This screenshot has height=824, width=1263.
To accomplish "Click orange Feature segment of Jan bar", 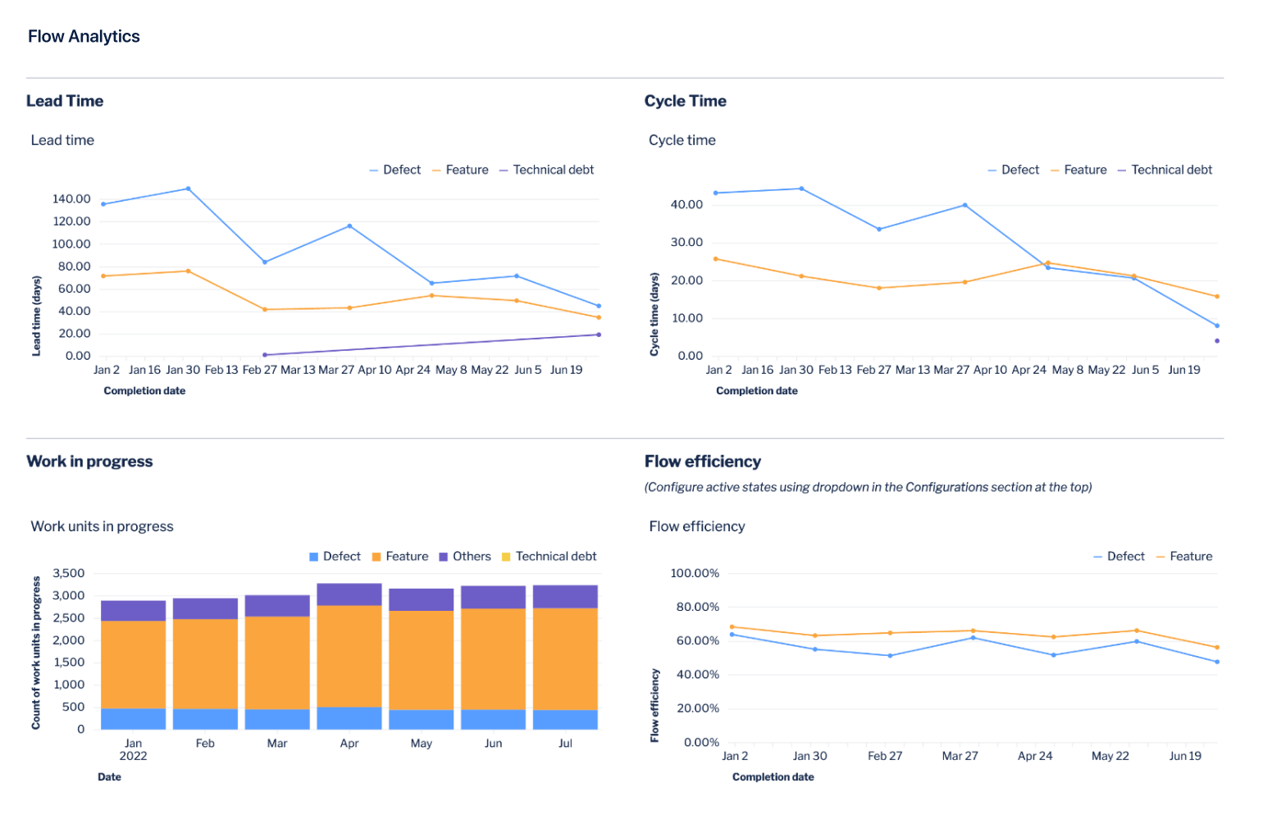I will [x=133, y=664].
